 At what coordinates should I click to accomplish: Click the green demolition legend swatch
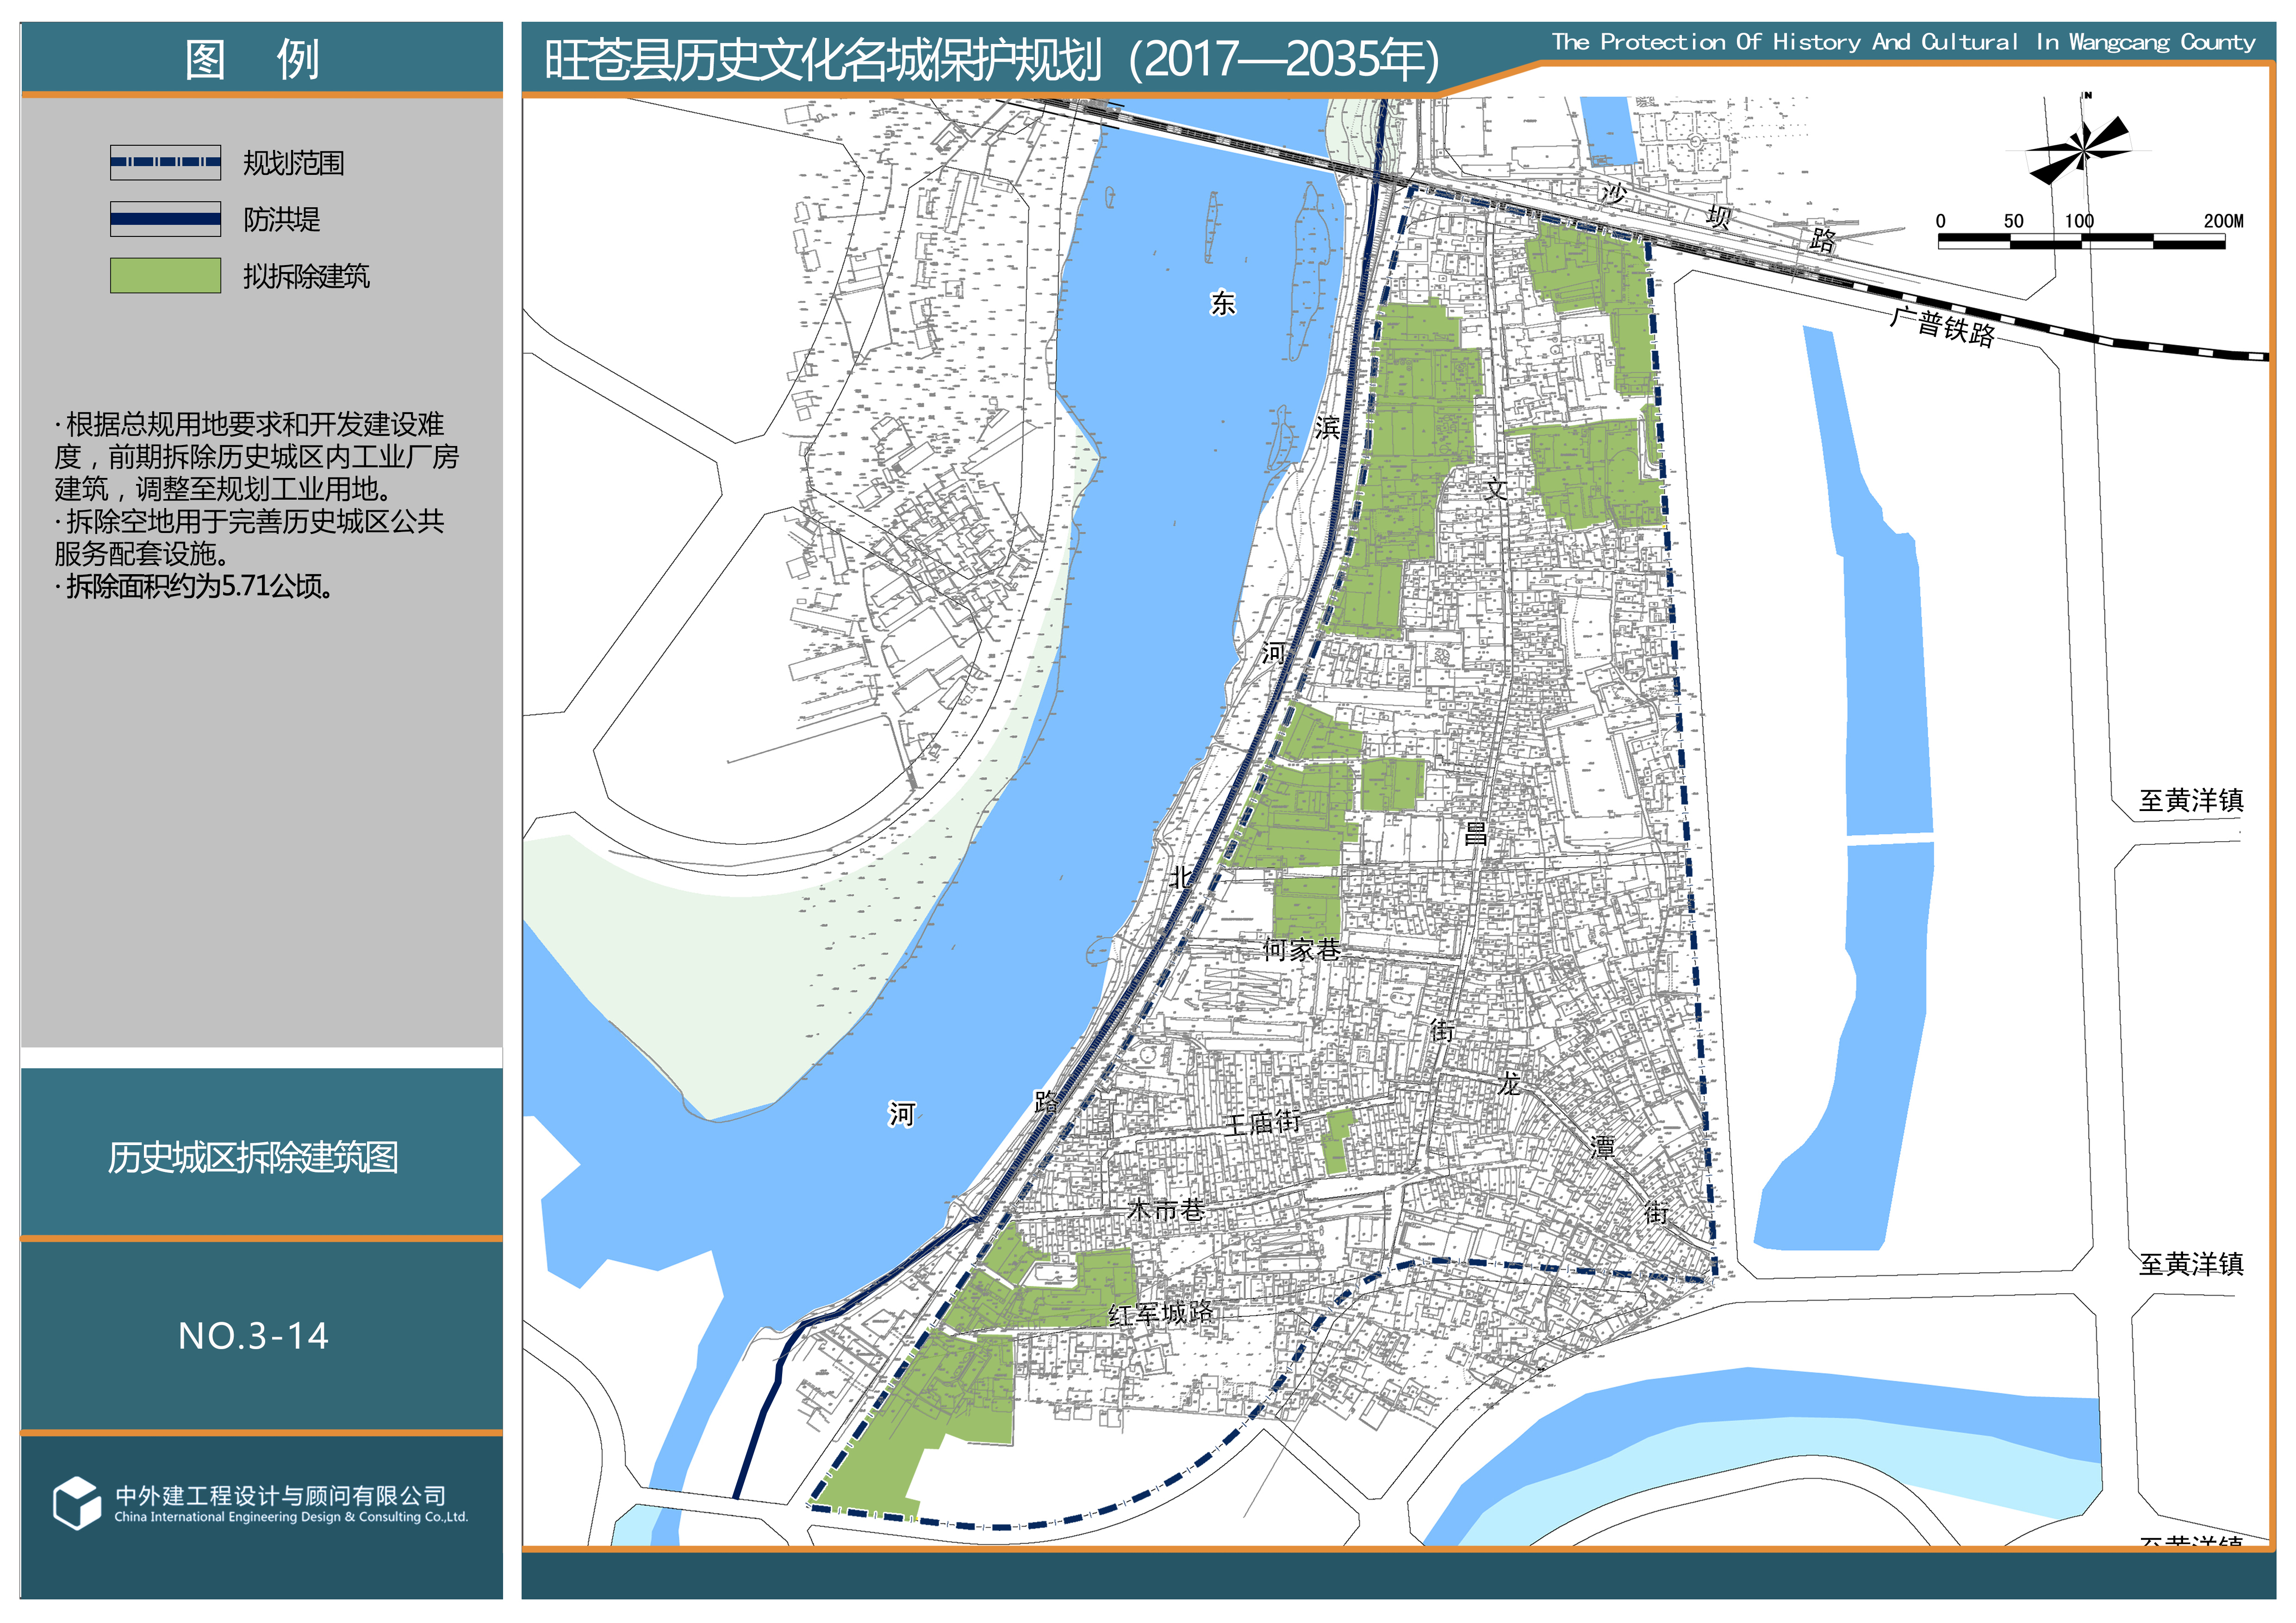coord(165,276)
